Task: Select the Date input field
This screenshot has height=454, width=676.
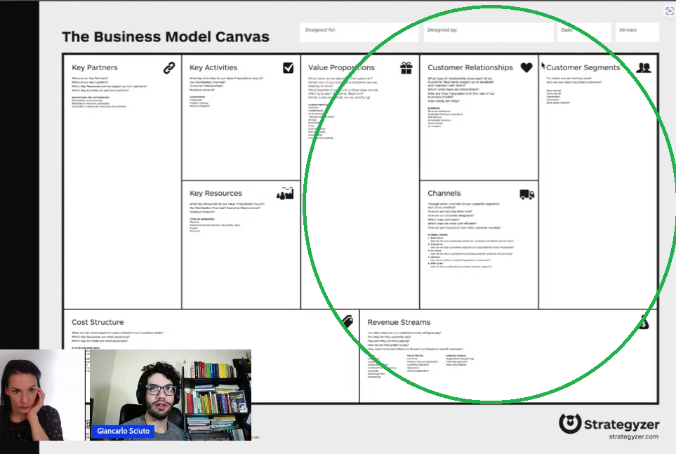Action: (x=583, y=32)
